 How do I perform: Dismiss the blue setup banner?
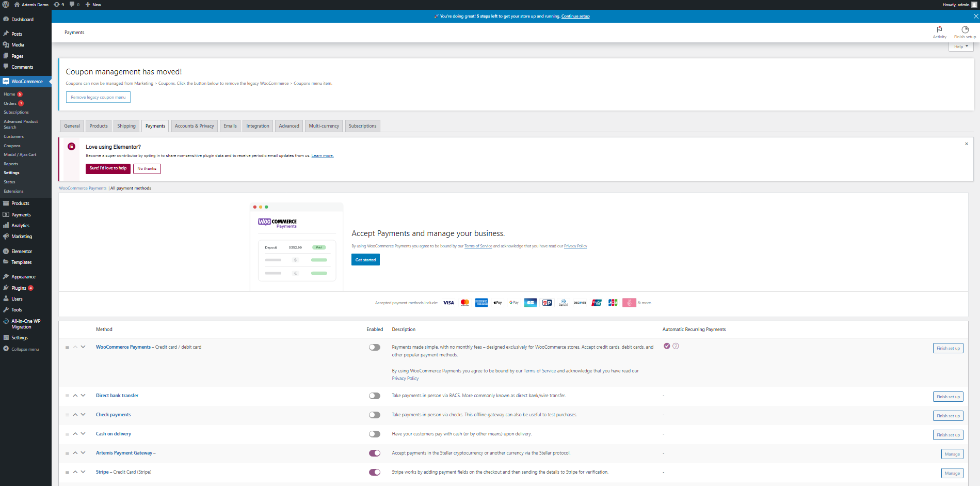click(x=976, y=17)
